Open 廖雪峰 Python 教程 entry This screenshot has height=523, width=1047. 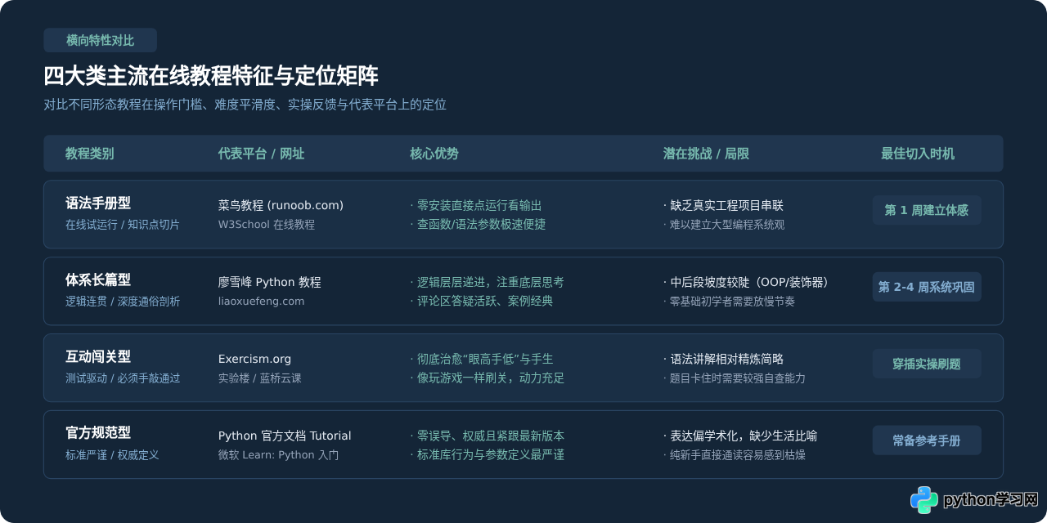[x=270, y=282]
